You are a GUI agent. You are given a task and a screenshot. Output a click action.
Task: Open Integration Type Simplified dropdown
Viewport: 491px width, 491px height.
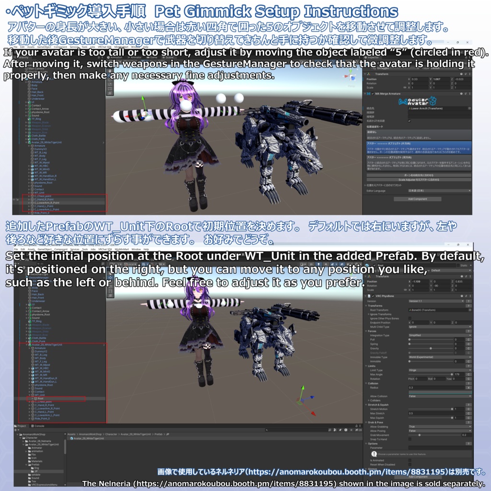pos(440,335)
